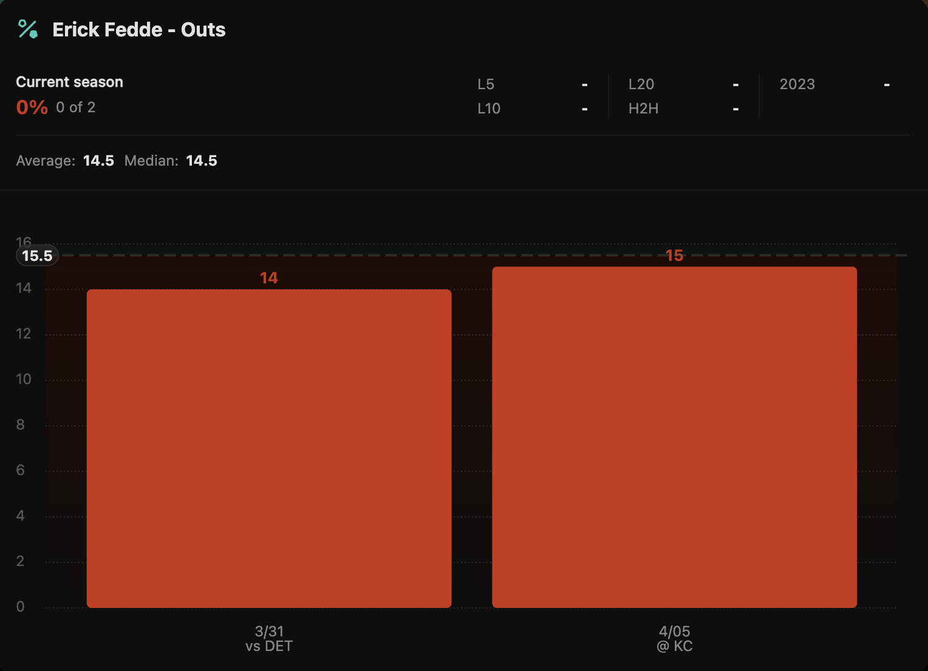Click the 15 label above second bar

pos(674,255)
